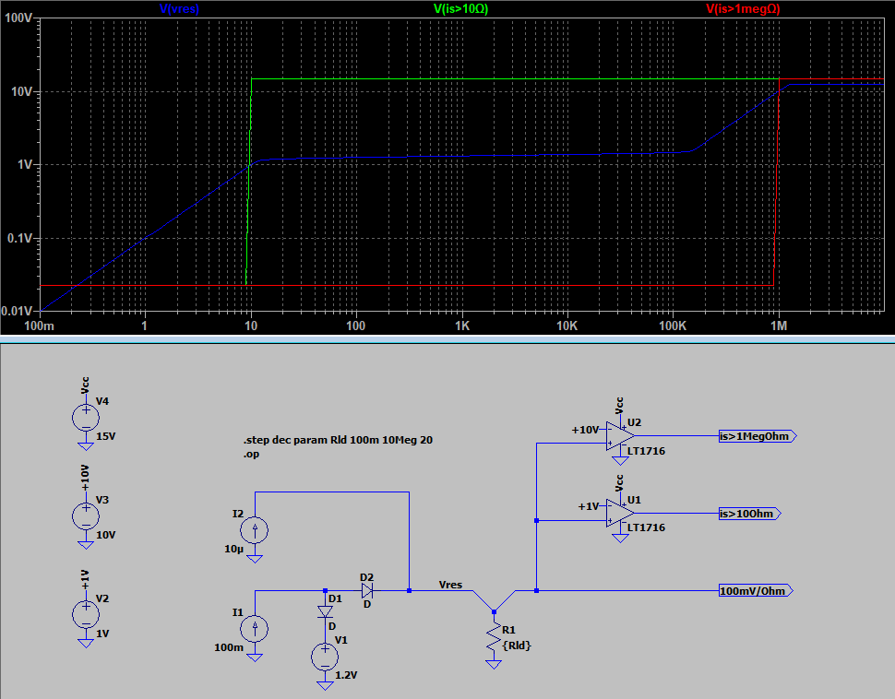
Task: Click the {Rld} resistor value text
Action: click(x=517, y=646)
